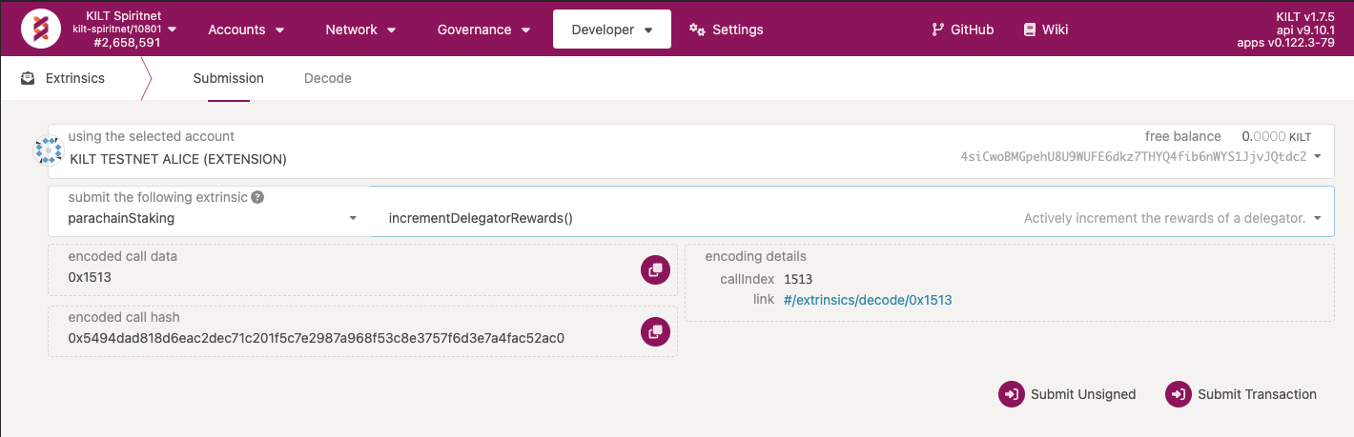The width and height of the screenshot is (1354, 437).
Task: Click the Alice account identicon
Action: pos(49,150)
